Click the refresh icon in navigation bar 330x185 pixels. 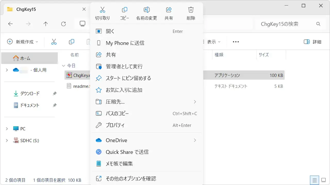[63, 24]
